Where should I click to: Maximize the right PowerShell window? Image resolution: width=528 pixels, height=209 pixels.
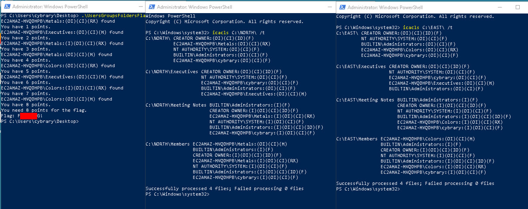(x=518, y=7)
